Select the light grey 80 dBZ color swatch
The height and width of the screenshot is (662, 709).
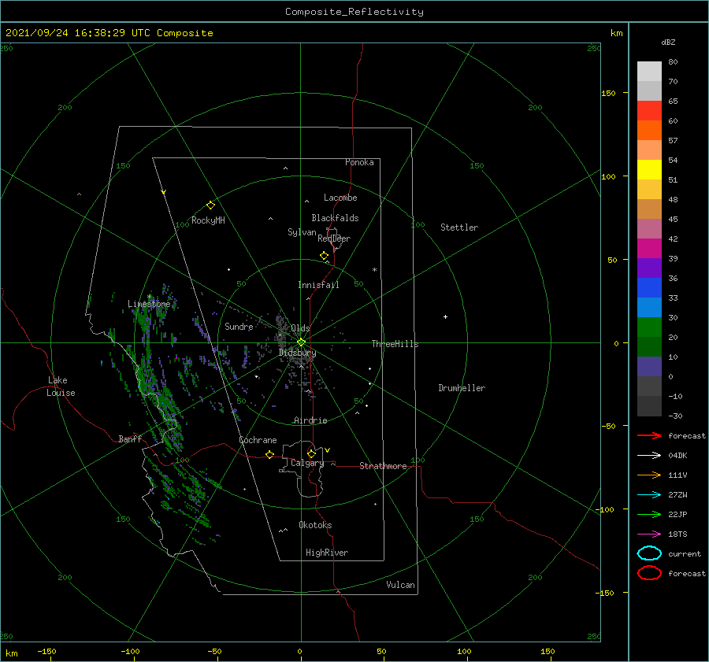pos(649,72)
